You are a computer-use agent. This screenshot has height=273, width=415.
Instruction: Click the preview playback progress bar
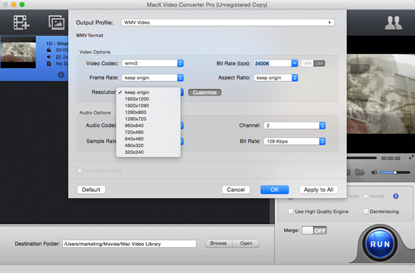point(362,158)
